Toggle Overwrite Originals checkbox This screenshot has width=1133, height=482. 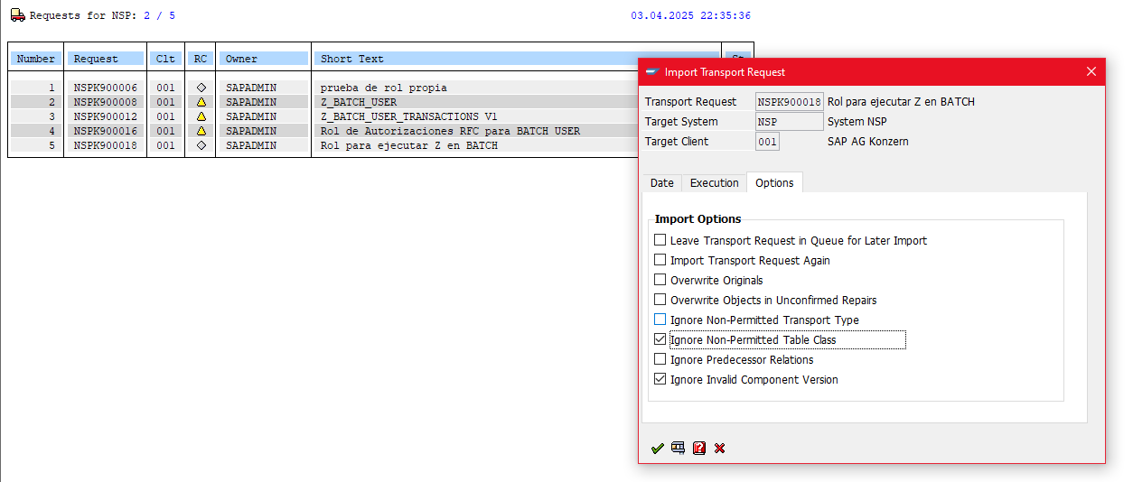pos(660,280)
